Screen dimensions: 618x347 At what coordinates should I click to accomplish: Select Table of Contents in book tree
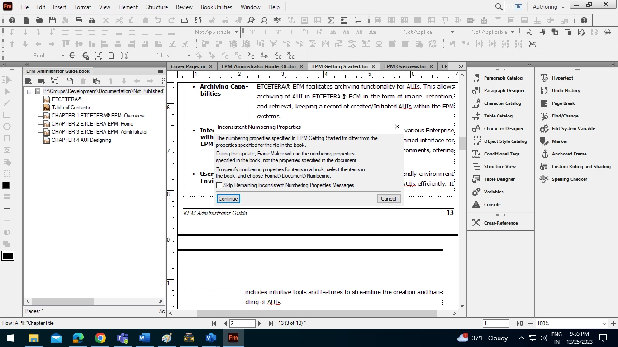coord(71,108)
